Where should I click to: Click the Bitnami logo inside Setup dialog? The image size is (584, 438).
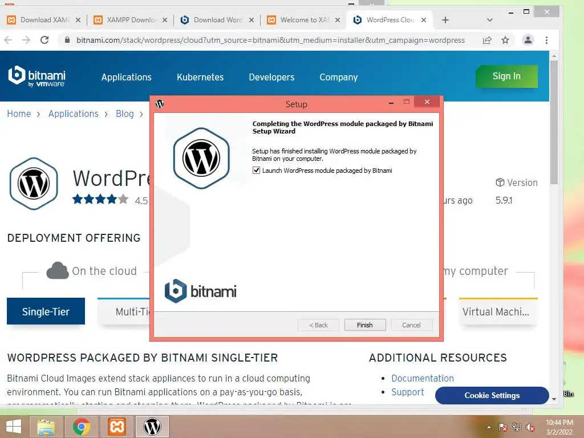(x=200, y=291)
